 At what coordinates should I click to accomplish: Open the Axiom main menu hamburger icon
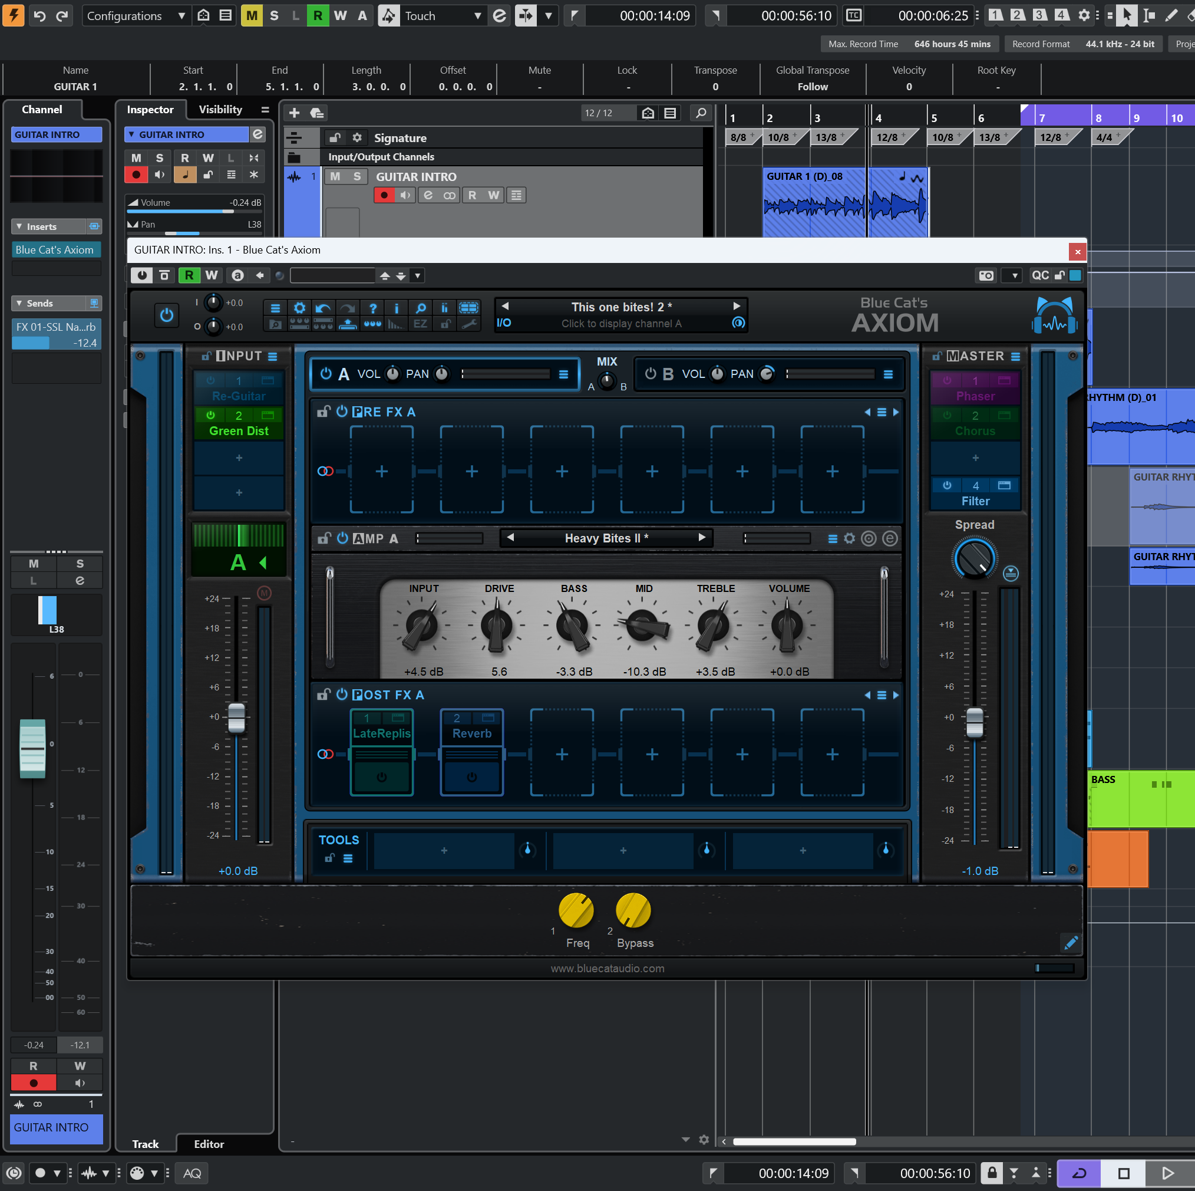(x=275, y=308)
